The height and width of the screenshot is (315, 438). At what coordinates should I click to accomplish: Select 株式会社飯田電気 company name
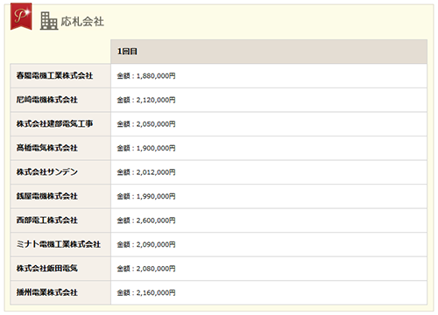(x=47, y=269)
